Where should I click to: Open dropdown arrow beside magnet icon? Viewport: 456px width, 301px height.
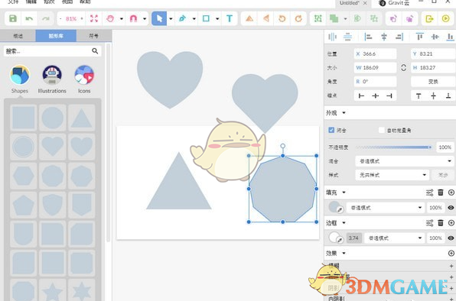click(x=145, y=19)
